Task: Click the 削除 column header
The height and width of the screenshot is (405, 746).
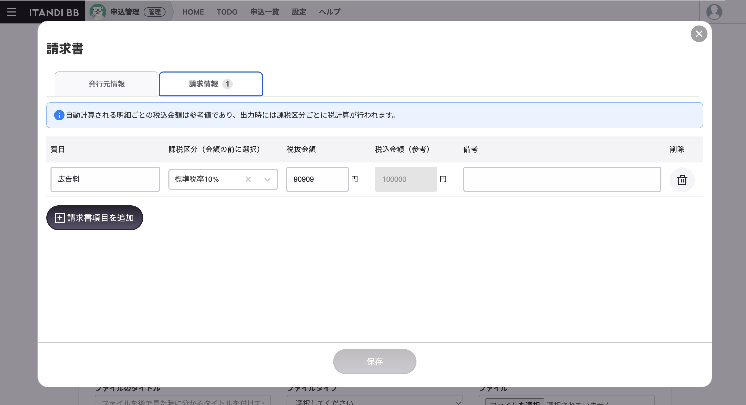Action: (677, 149)
